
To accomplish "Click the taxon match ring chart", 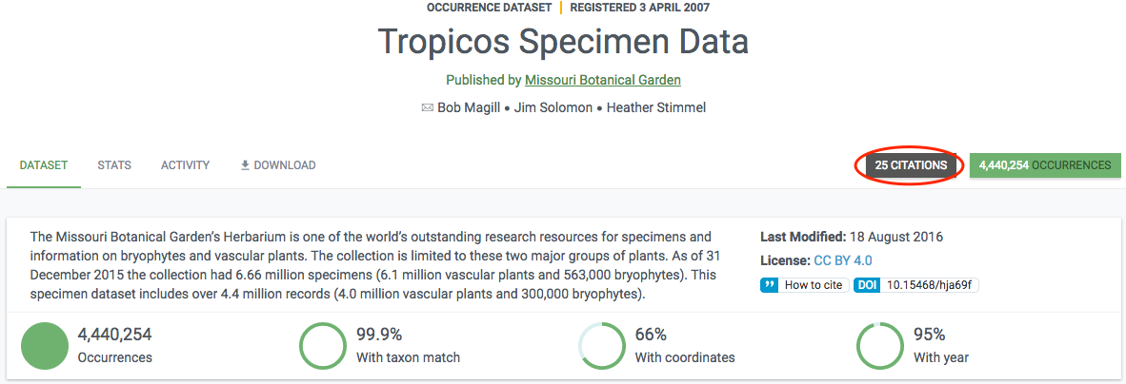I will [x=322, y=346].
